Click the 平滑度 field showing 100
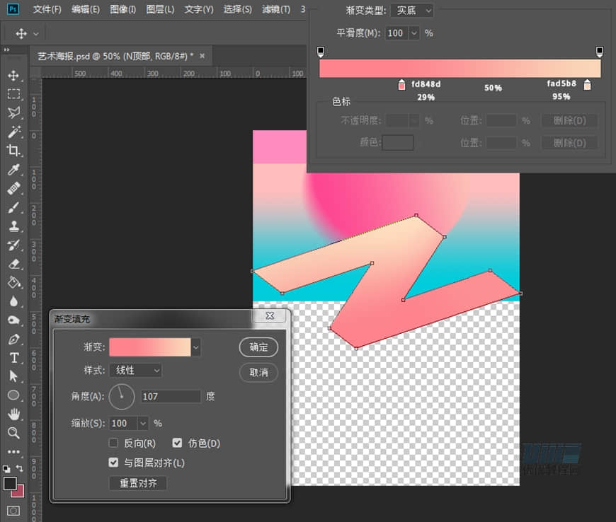616x522 pixels. pos(397,33)
